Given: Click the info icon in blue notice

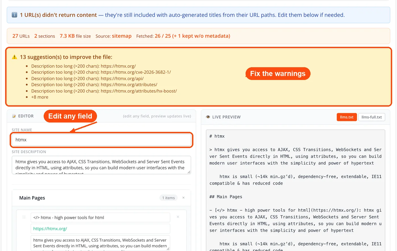Looking at the screenshot, I should tap(14, 15).
